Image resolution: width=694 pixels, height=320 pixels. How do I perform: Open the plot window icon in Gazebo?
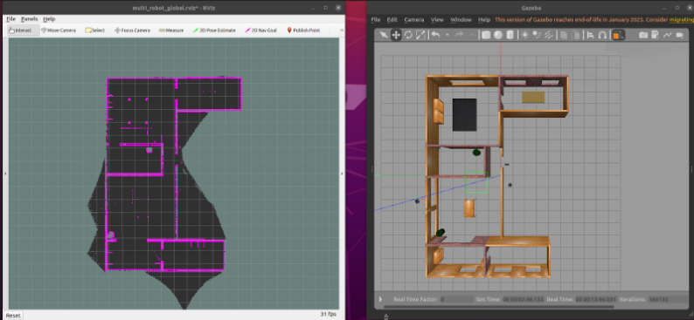667,35
